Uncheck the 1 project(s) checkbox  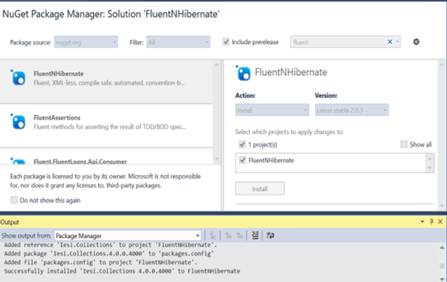[x=242, y=145]
